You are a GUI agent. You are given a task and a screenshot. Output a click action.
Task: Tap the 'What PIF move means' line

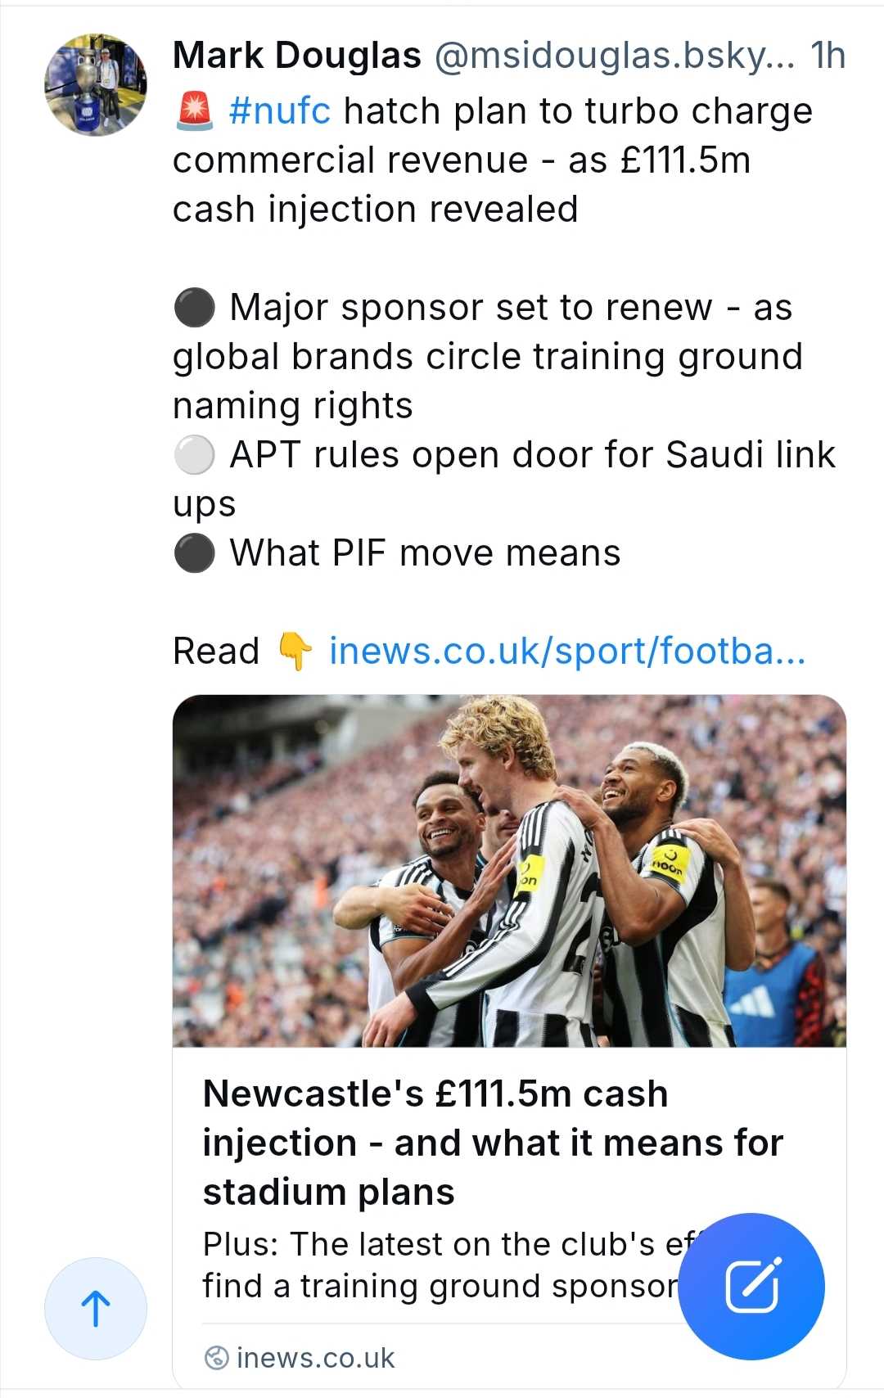pos(424,553)
